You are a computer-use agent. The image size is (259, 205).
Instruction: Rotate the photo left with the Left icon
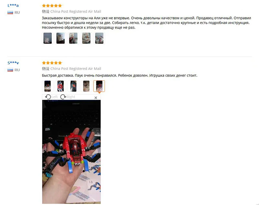click(x=51, y=97)
